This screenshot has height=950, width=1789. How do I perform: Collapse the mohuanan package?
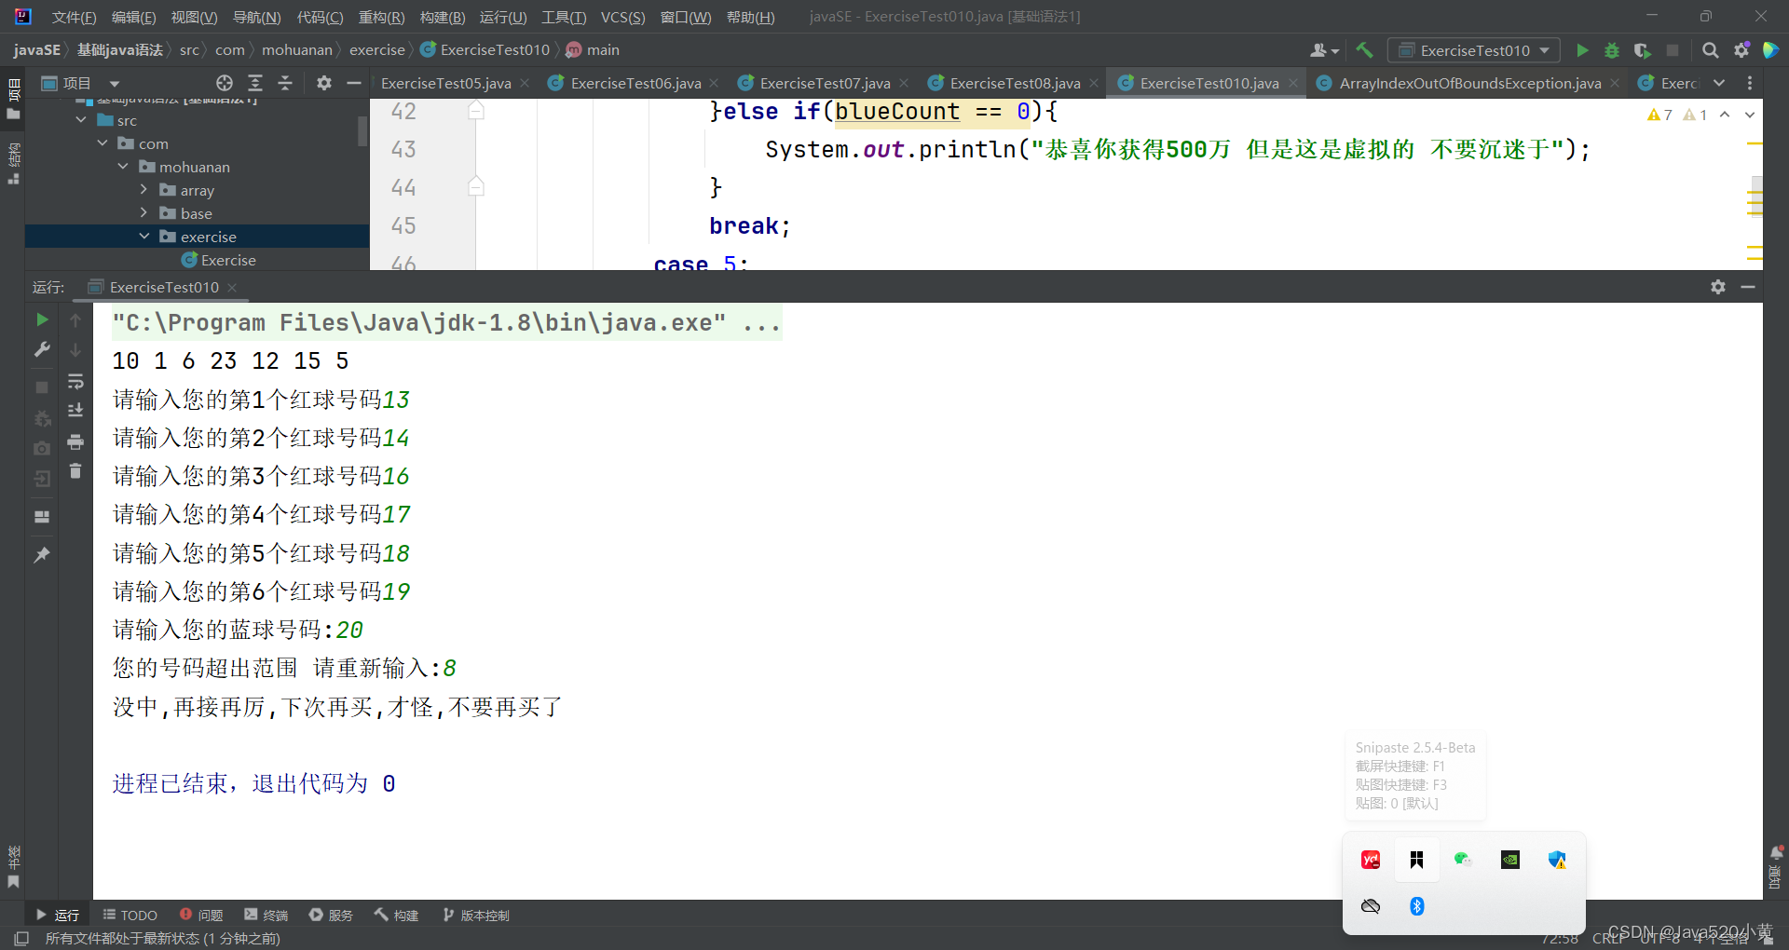tap(123, 167)
